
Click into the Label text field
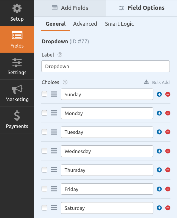[x=106, y=66]
